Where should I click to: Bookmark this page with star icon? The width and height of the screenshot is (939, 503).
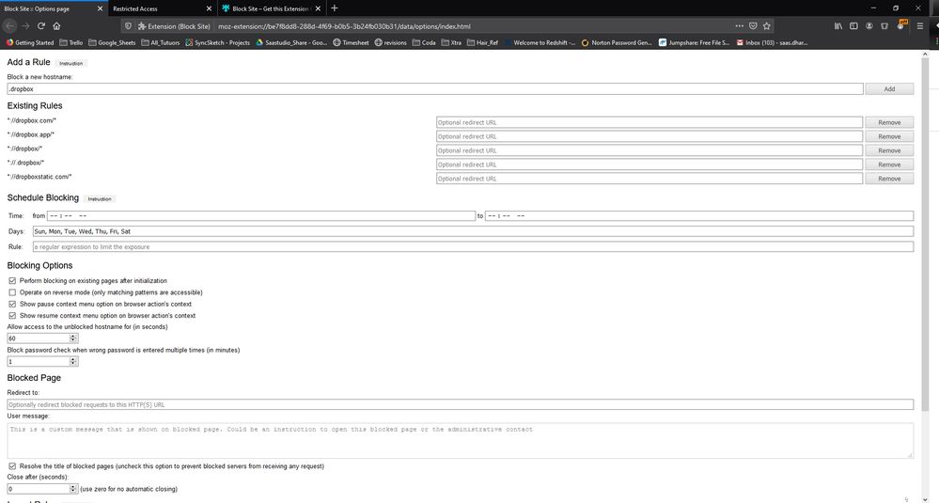tap(767, 25)
